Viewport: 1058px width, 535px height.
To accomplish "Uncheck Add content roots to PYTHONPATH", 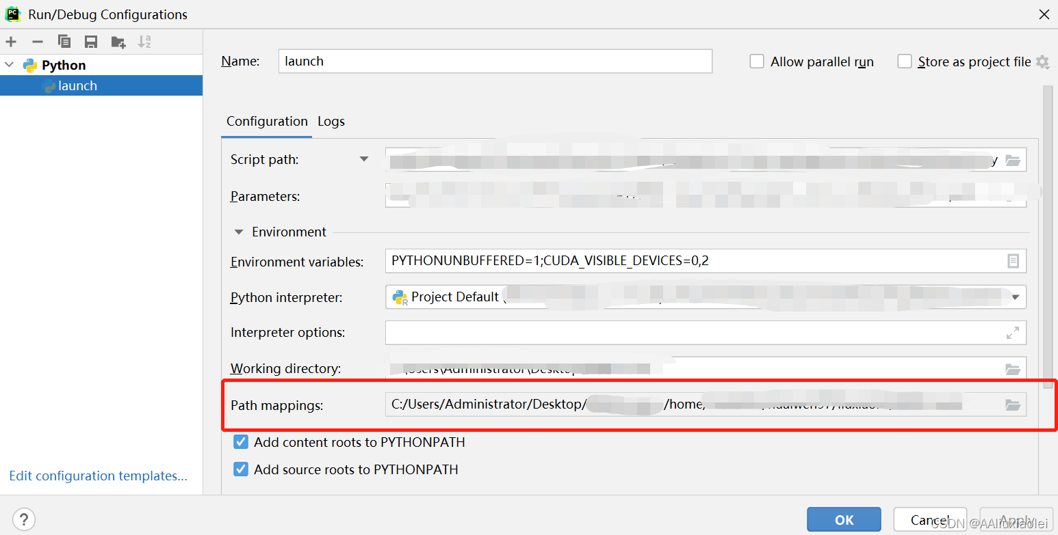I will coord(240,442).
